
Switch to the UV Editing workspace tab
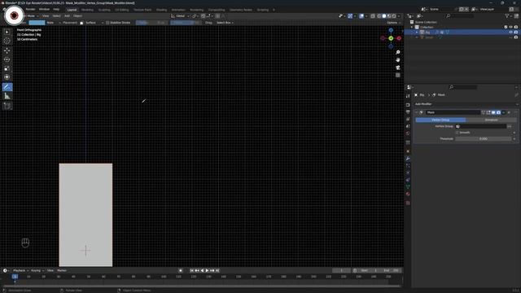121,10
